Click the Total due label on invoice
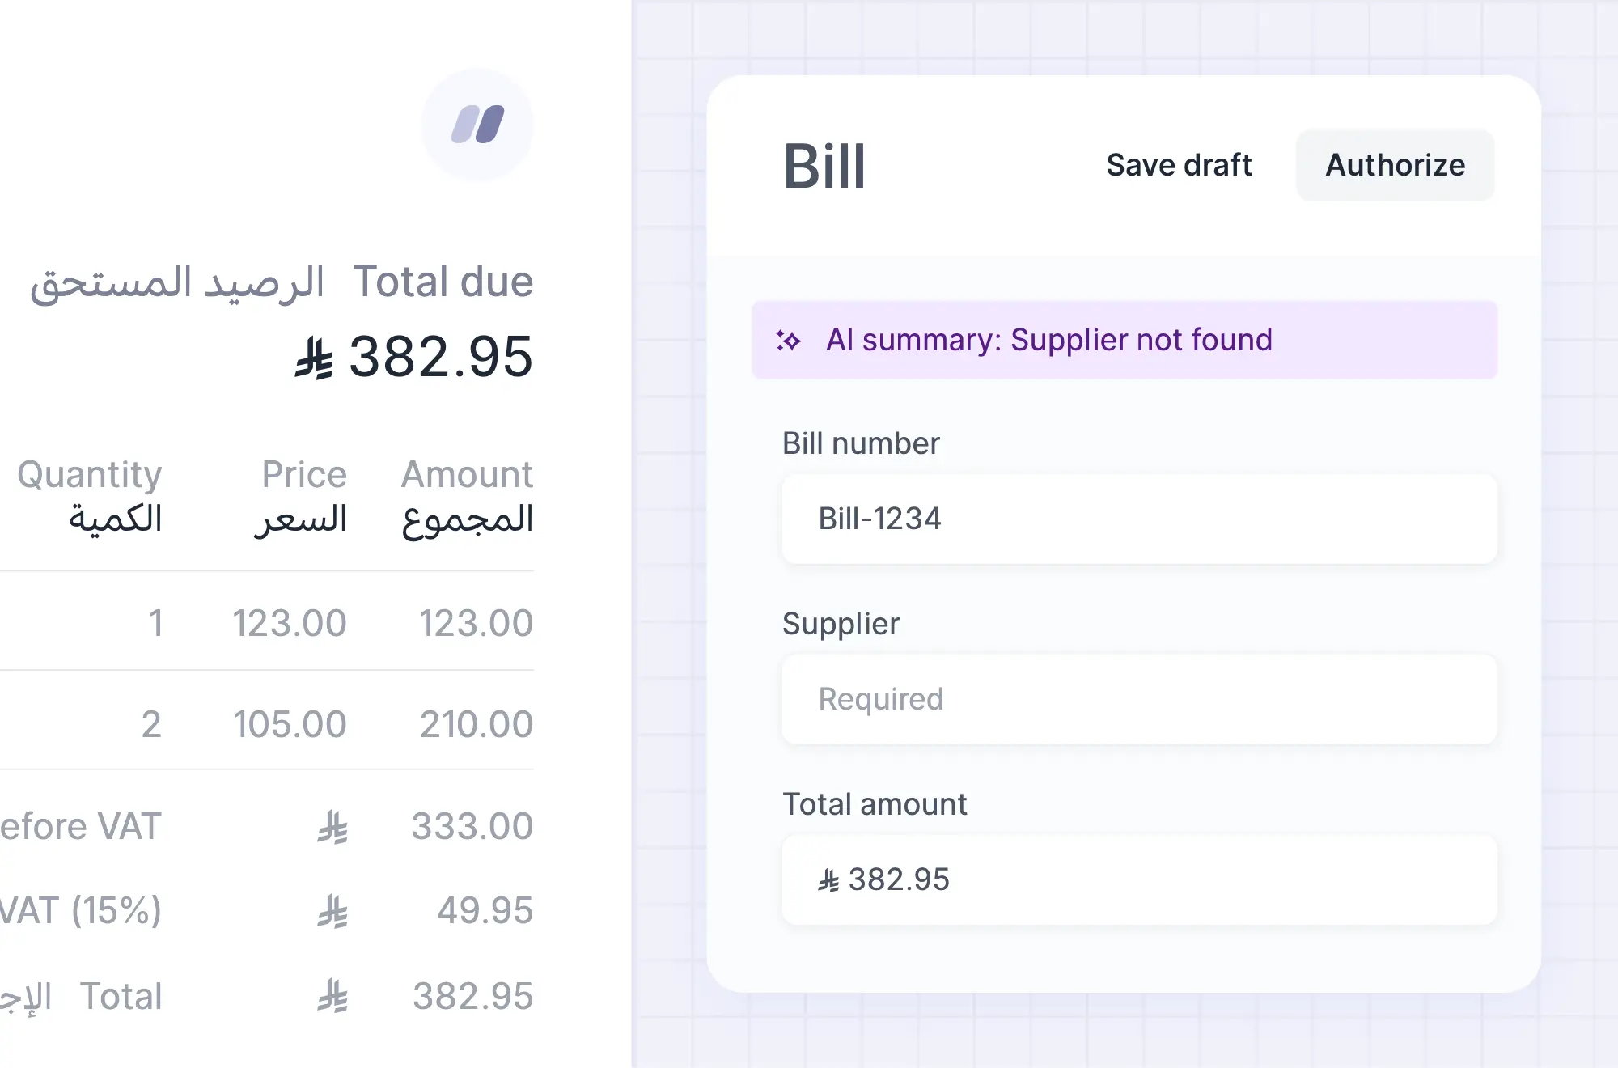1618x1068 pixels. click(x=443, y=282)
